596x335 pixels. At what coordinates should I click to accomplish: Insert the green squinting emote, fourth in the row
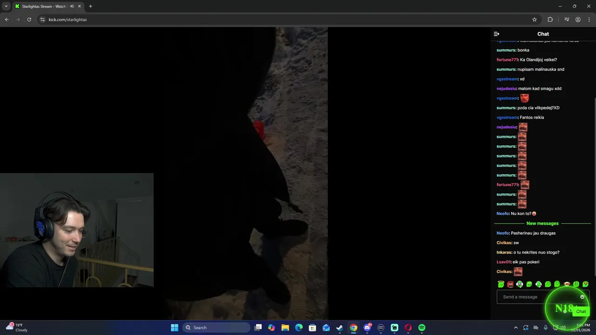pyautogui.click(x=529, y=284)
